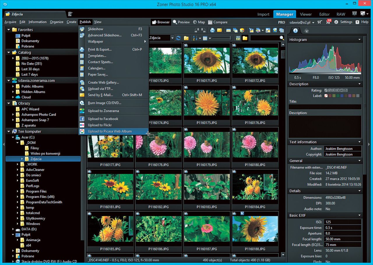Click the Send by E-Mail envelope icon

point(82,95)
